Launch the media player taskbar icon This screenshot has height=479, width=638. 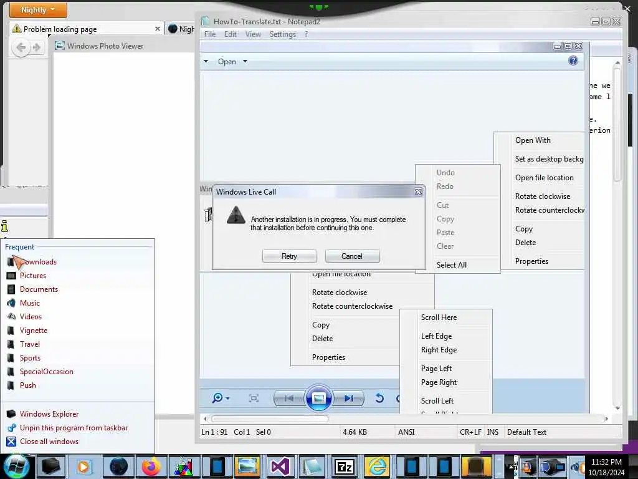pos(83,467)
